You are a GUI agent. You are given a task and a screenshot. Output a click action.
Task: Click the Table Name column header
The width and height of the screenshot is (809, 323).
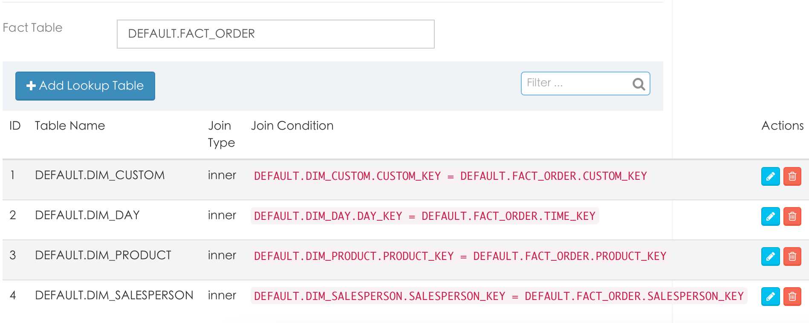coord(70,126)
